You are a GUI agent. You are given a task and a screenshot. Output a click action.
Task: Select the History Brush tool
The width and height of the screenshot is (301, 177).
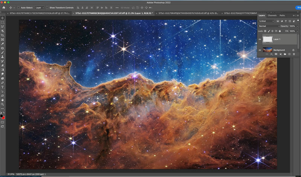coord(3,61)
